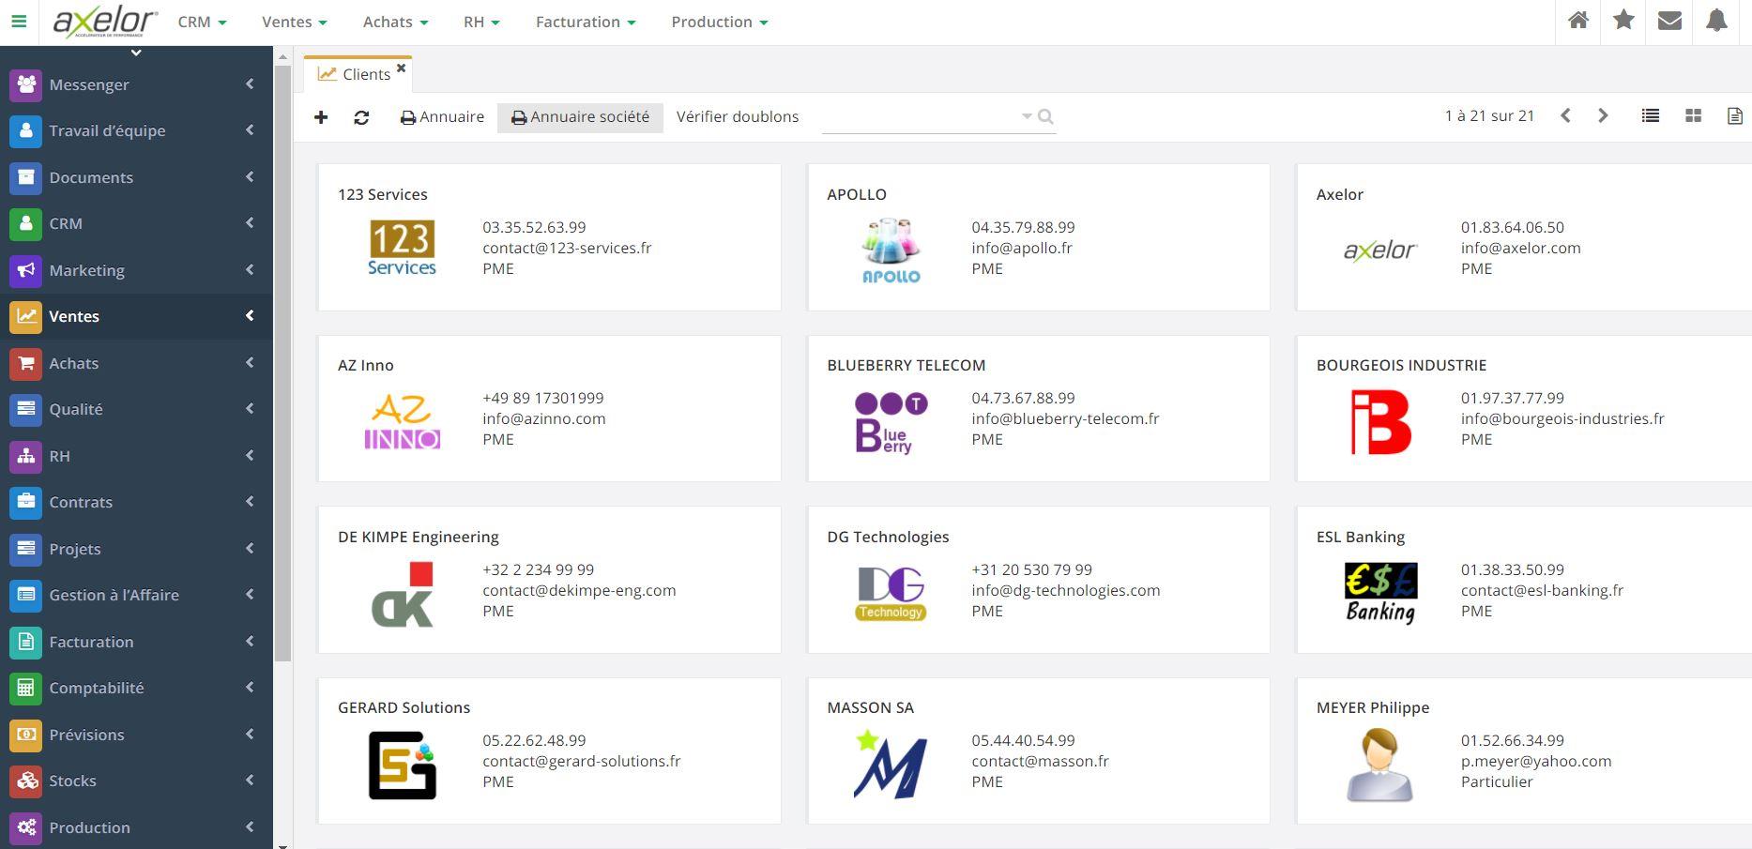Click the DG Technologies card title
This screenshot has height=849, width=1752.
888,537
